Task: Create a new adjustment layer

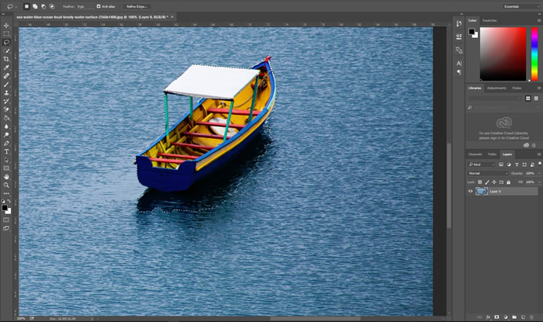Action: pyautogui.click(x=506, y=317)
